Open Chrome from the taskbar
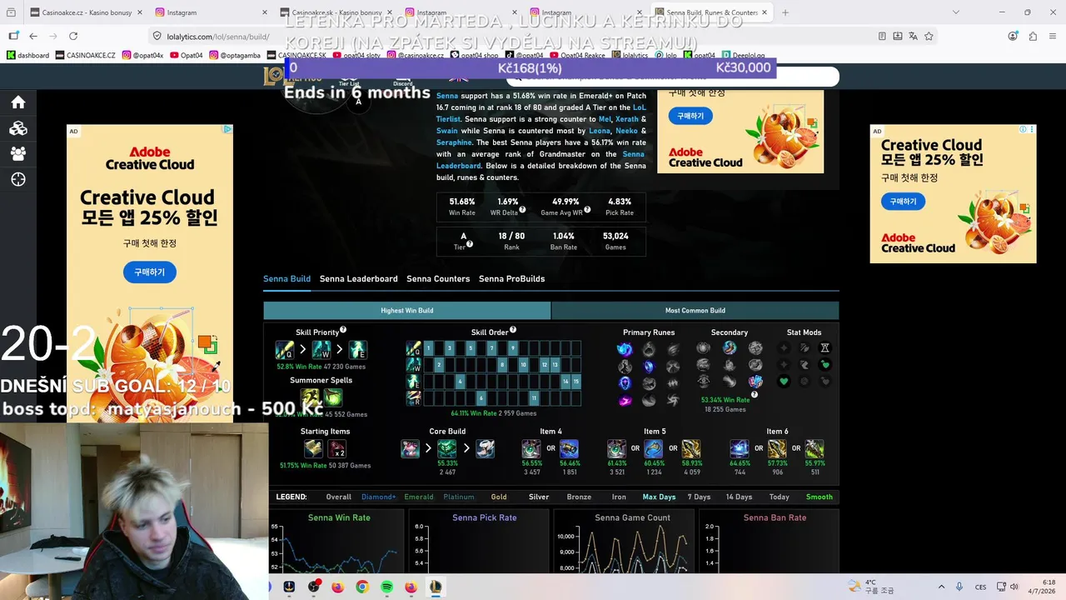Image resolution: width=1066 pixels, height=600 pixels. [362, 587]
